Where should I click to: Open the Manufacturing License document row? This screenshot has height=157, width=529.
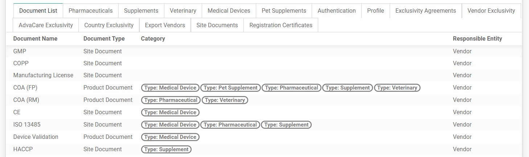[x=264, y=75]
